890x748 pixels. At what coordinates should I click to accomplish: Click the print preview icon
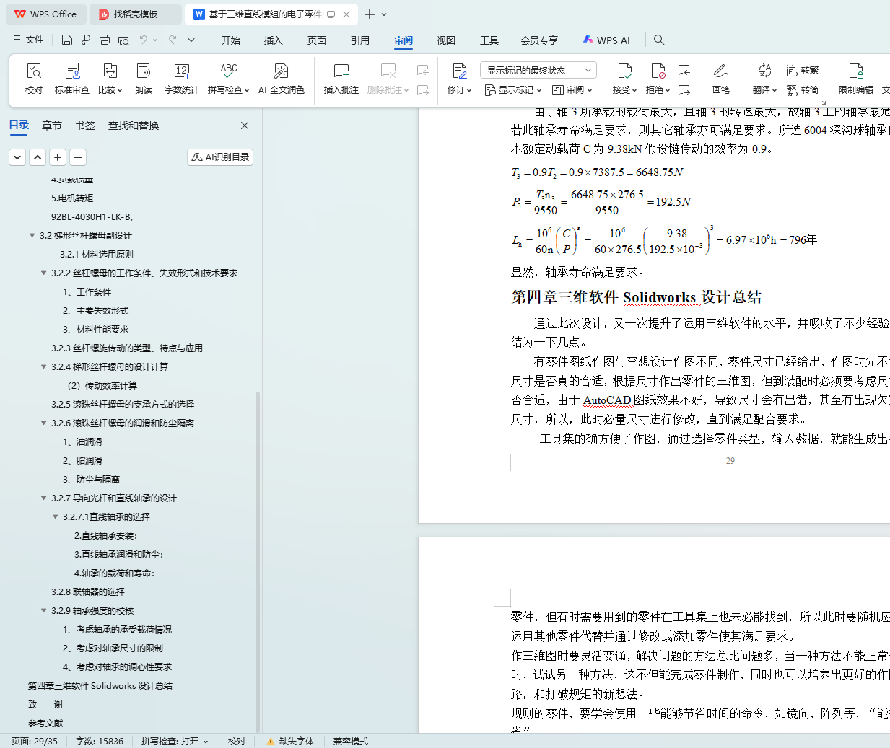click(123, 40)
